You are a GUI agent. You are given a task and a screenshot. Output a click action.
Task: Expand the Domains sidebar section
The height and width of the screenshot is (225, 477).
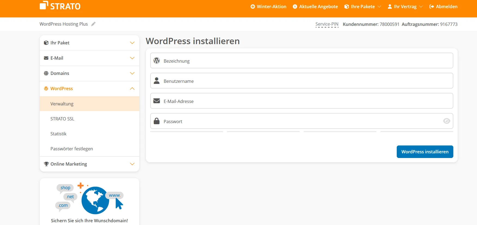(x=132, y=73)
